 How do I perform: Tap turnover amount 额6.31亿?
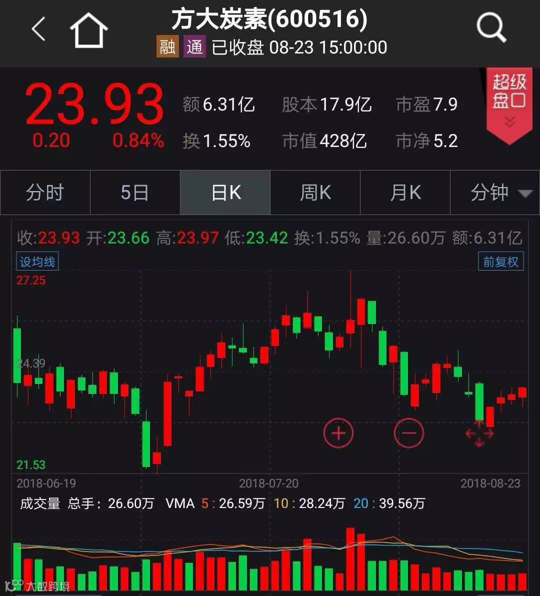[x=218, y=104]
